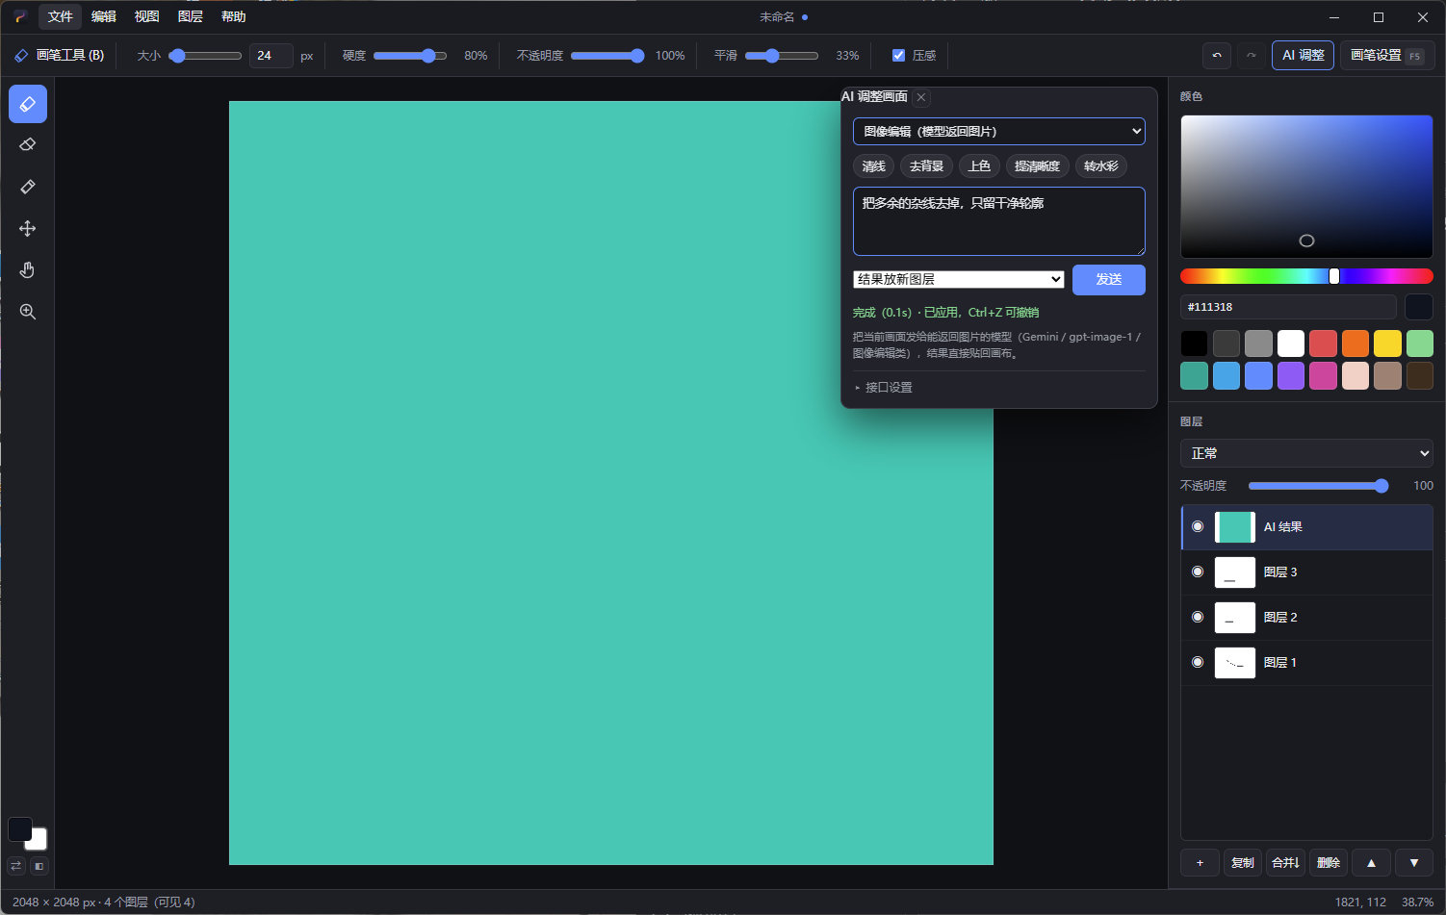Click the 转水彩 preset chip
Screen dimensions: 1446x915
click(x=1100, y=166)
